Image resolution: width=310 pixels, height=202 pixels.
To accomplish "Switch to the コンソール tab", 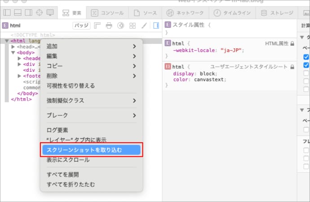I will click(107, 13).
